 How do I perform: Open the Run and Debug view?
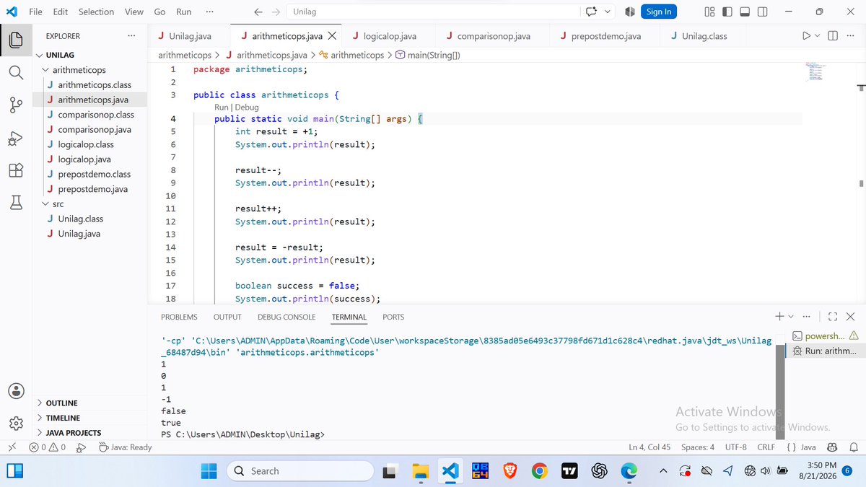click(x=16, y=139)
